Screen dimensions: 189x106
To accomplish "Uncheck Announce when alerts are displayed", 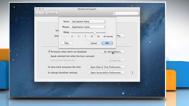I will (49, 52).
